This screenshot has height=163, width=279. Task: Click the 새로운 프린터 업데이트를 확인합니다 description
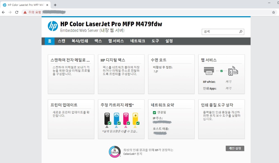click(x=71, y=114)
